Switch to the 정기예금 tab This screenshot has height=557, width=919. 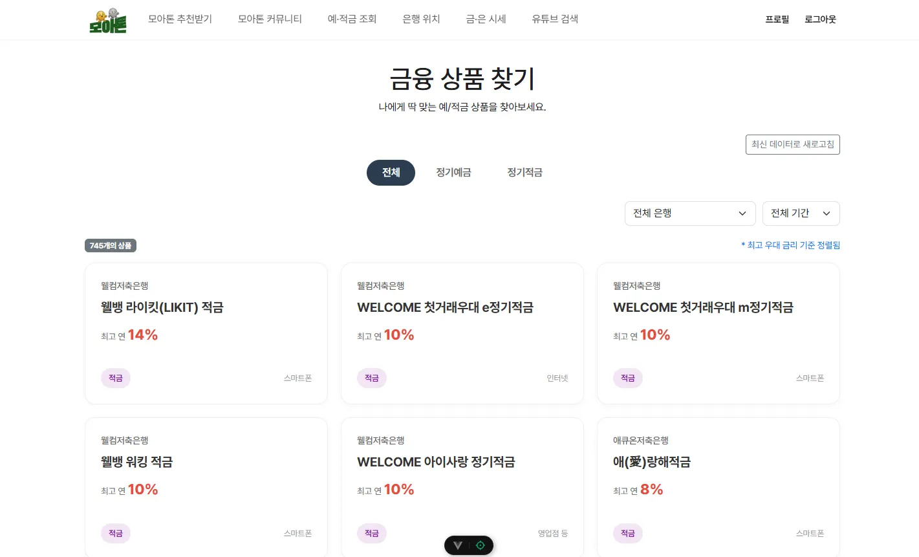click(453, 173)
